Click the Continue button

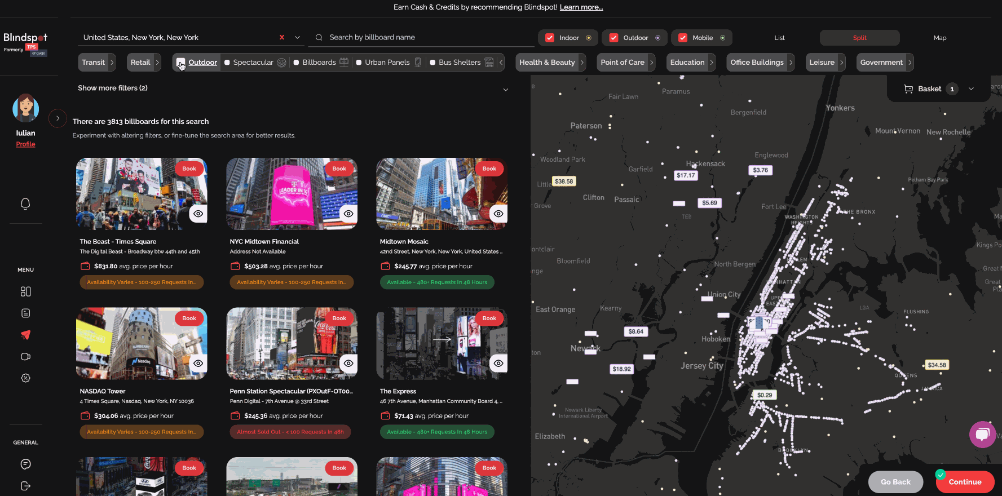(965, 482)
